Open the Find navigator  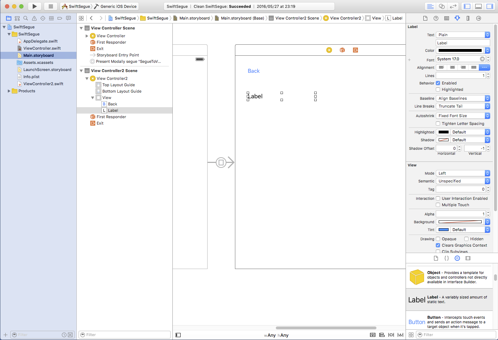tap(26, 18)
